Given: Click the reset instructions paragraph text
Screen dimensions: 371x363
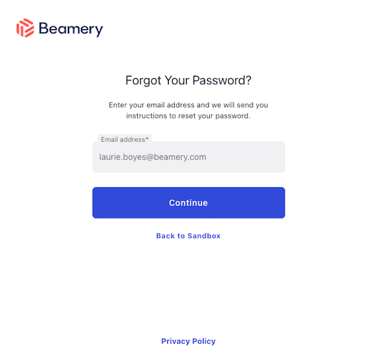Looking at the screenshot, I should point(188,111).
